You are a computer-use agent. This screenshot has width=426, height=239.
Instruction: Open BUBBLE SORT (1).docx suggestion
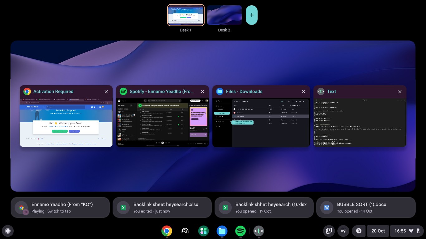[x=365, y=207]
